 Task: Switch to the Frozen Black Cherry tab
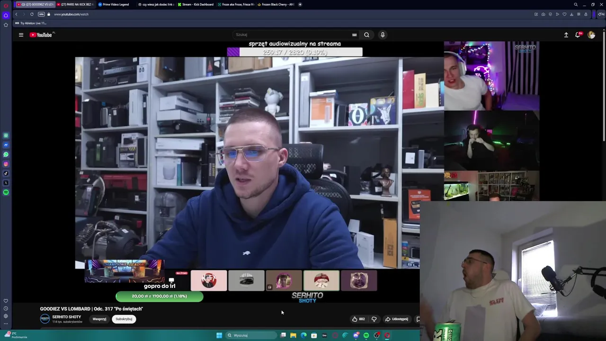276,4
